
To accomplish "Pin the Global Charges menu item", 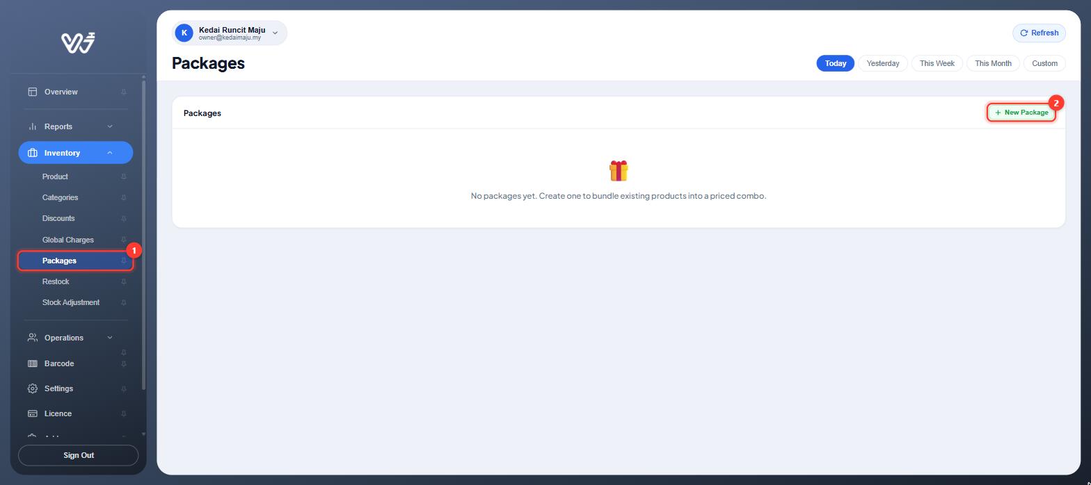I will click(124, 240).
